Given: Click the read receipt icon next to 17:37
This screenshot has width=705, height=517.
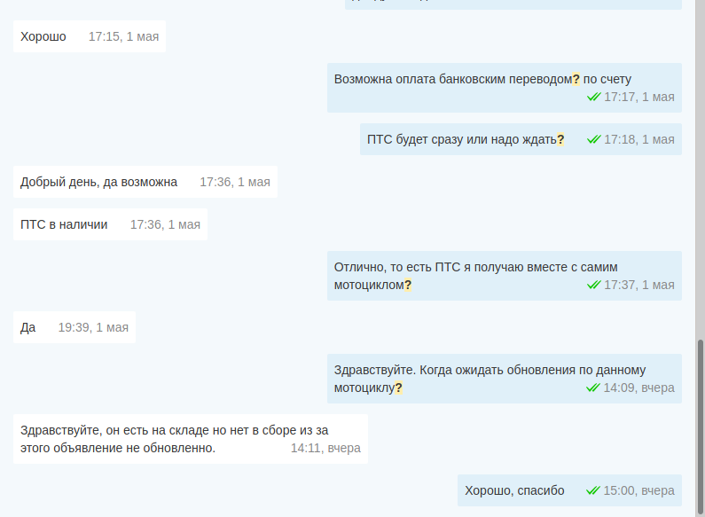Looking at the screenshot, I should coord(593,285).
